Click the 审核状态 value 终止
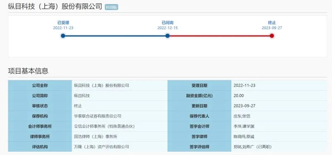 click(78, 106)
